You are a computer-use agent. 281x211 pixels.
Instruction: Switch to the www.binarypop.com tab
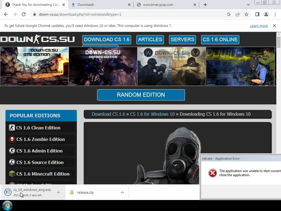166,5
